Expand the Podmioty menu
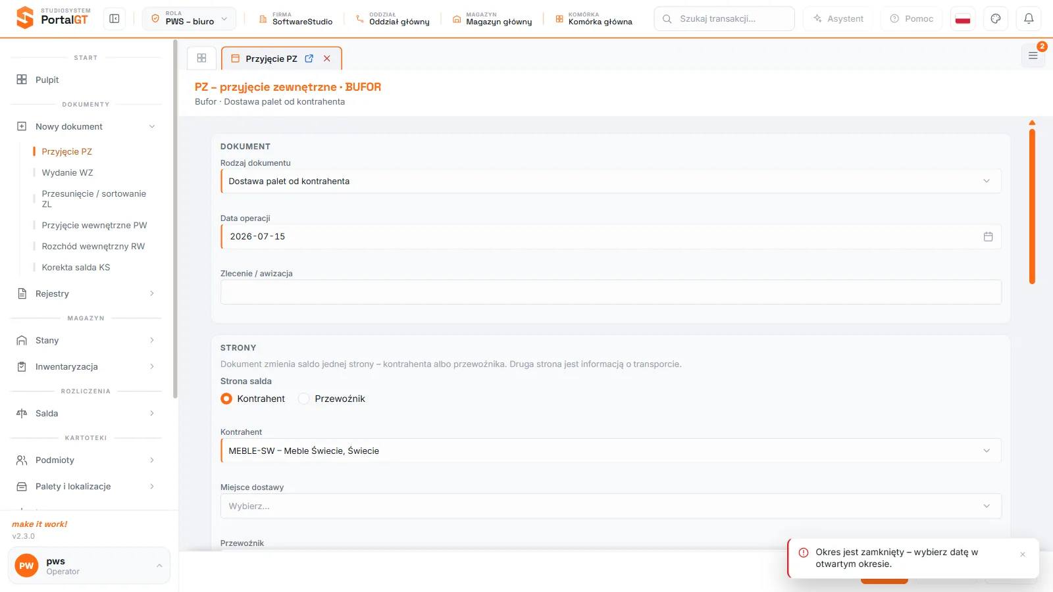Image resolution: width=1053 pixels, height=592 pixels. pyautogui.click(x=86, y=460)
